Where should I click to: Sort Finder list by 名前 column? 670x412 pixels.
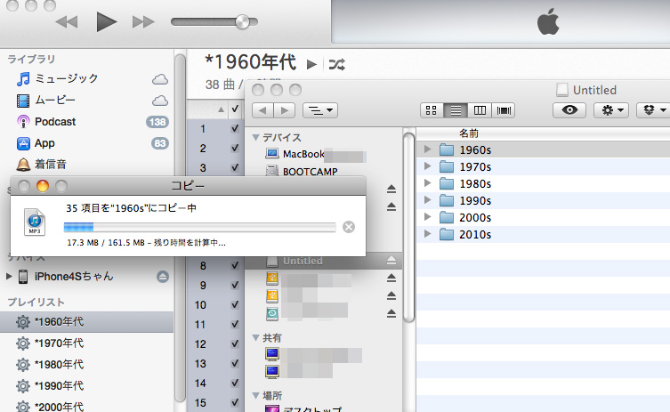(543, 133)
